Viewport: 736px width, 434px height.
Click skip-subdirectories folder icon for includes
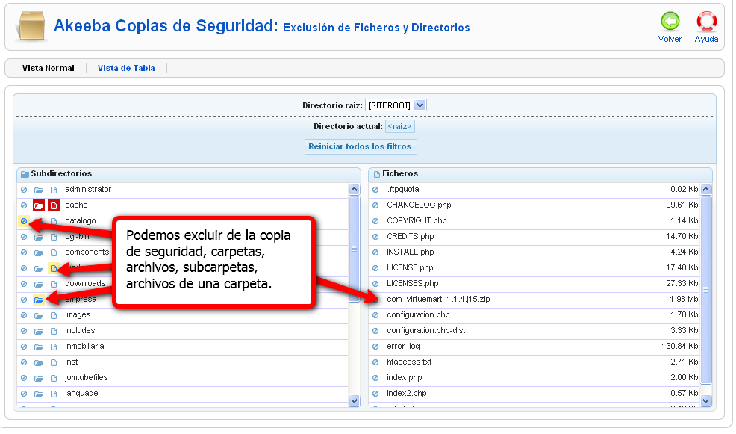(x=39, y=332)
